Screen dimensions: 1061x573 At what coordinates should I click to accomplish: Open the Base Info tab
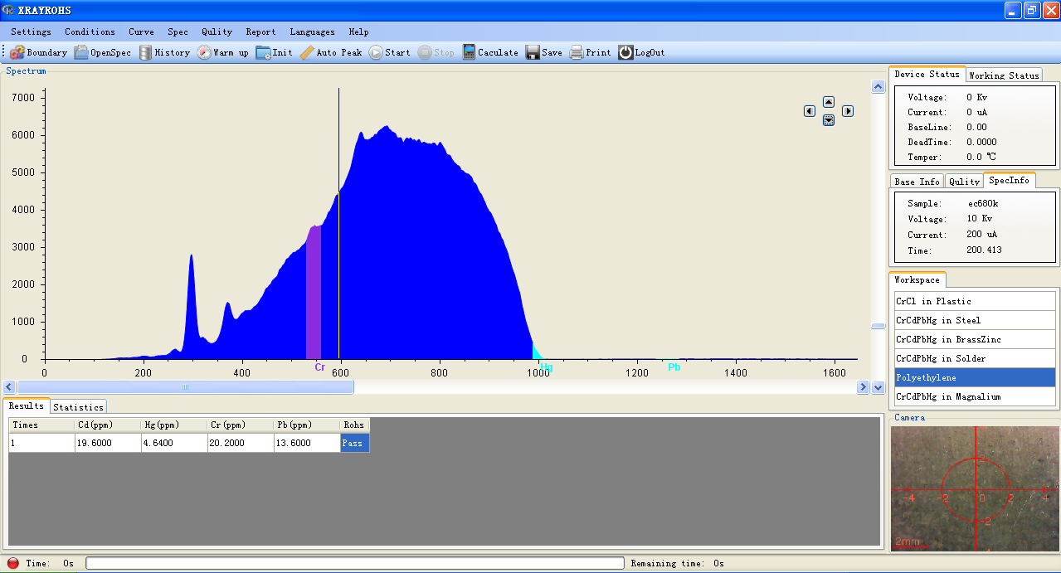[917, 182]
